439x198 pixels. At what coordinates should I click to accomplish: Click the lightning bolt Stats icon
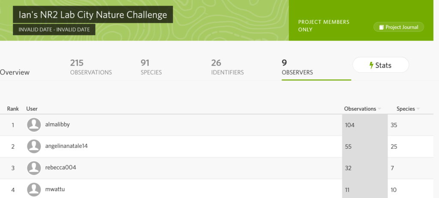(371, 65)
